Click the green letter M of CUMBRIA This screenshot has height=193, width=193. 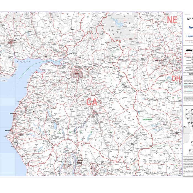coord(70,132)
